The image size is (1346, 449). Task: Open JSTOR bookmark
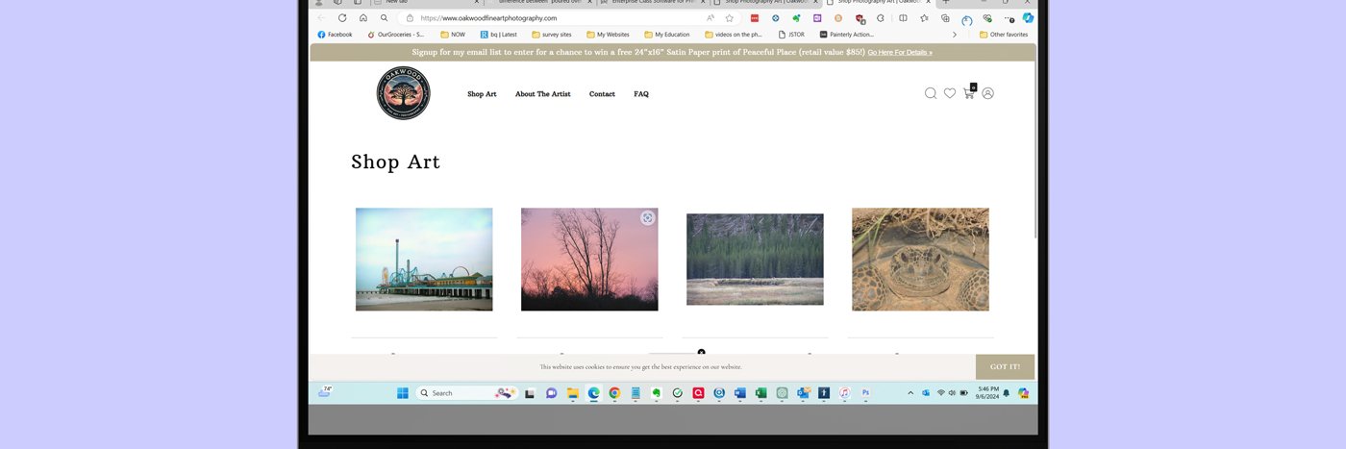[x=791, y=35]
